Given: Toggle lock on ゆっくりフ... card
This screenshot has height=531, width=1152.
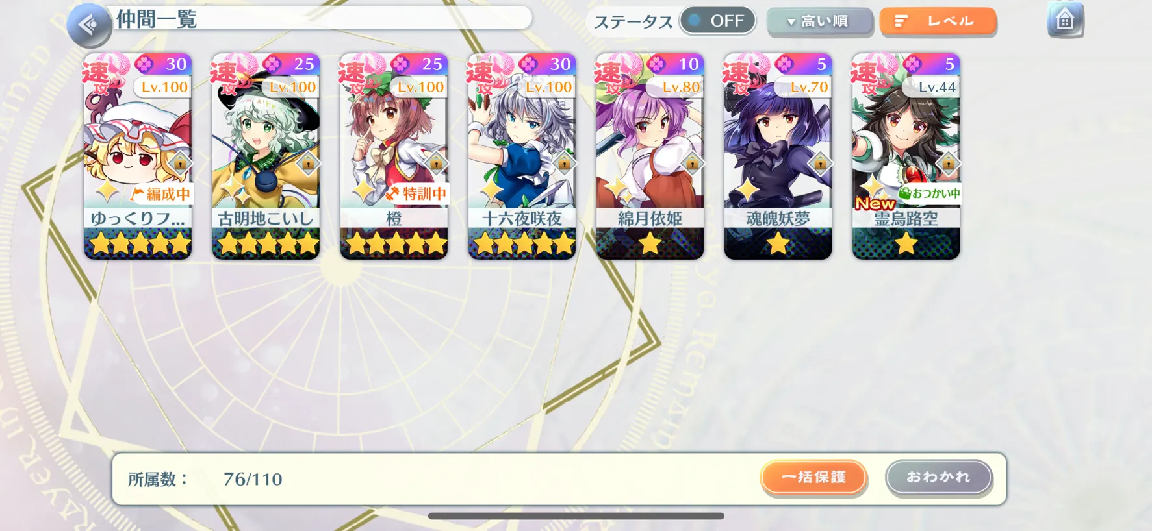Looking at the screenshot, I should pyautogui.click(x=180, y=163).
